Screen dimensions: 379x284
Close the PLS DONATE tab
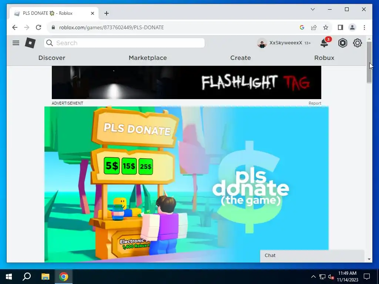92,13
